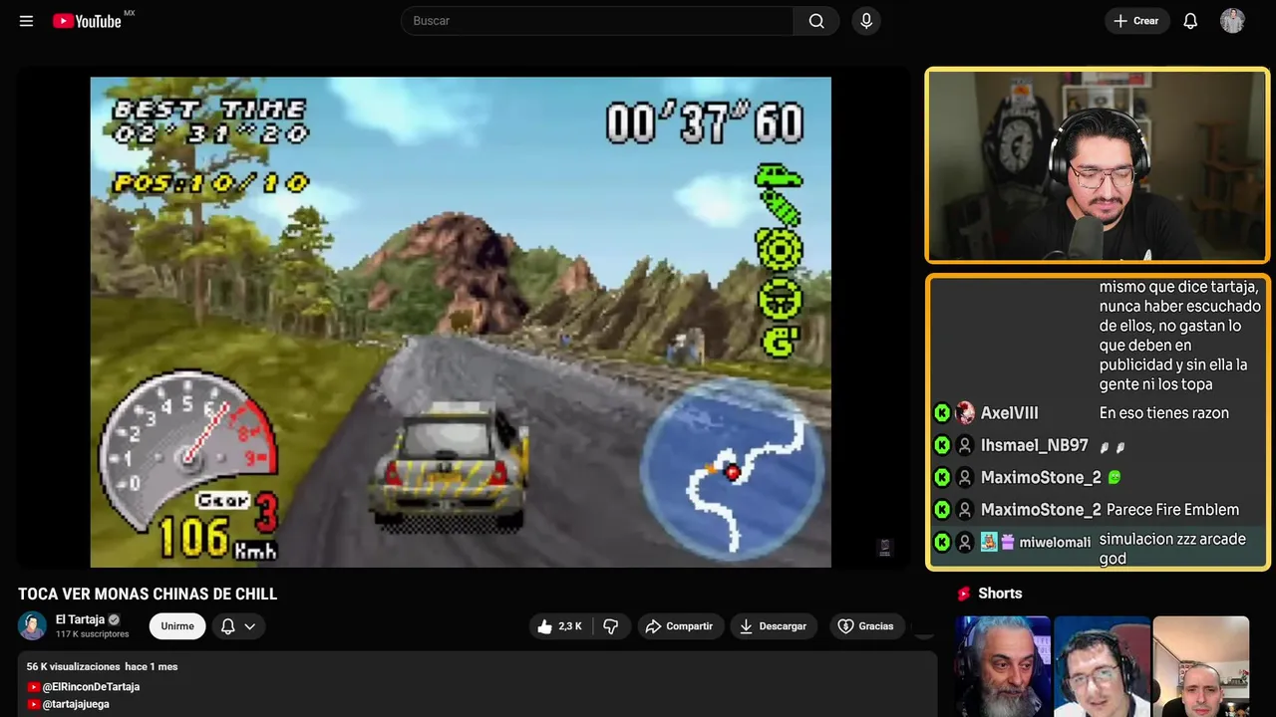Open the Crear menu
Screen dimensions: 1276x717
pos(1136,21)
